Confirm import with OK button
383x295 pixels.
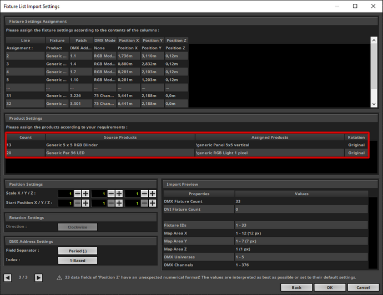330,287
